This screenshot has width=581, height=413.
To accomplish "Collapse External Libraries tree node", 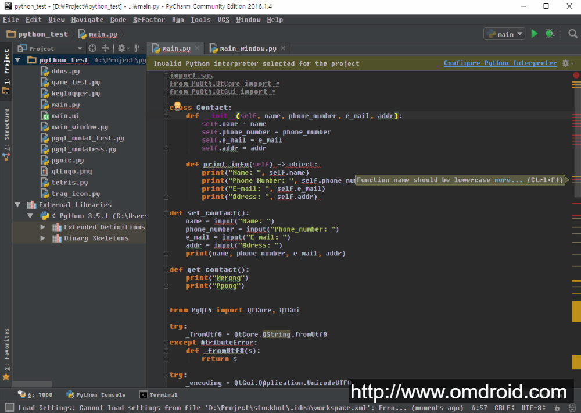I will tap(17, 204).
